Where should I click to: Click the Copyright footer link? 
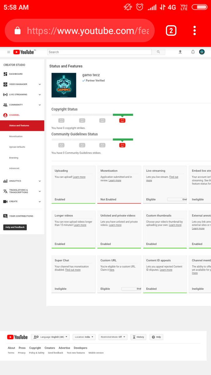coord(35,348)
